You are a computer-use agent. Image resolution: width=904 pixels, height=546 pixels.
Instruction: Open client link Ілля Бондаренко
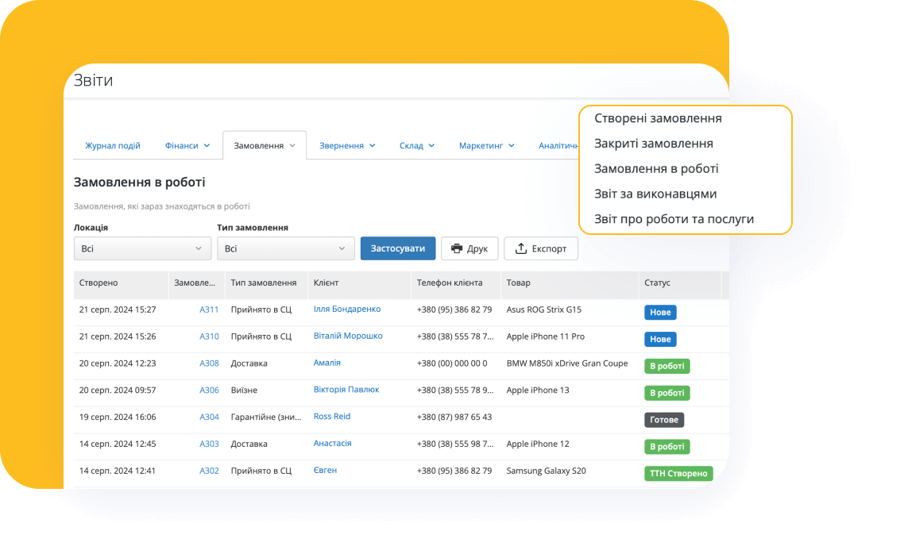(x=346, y=309)
